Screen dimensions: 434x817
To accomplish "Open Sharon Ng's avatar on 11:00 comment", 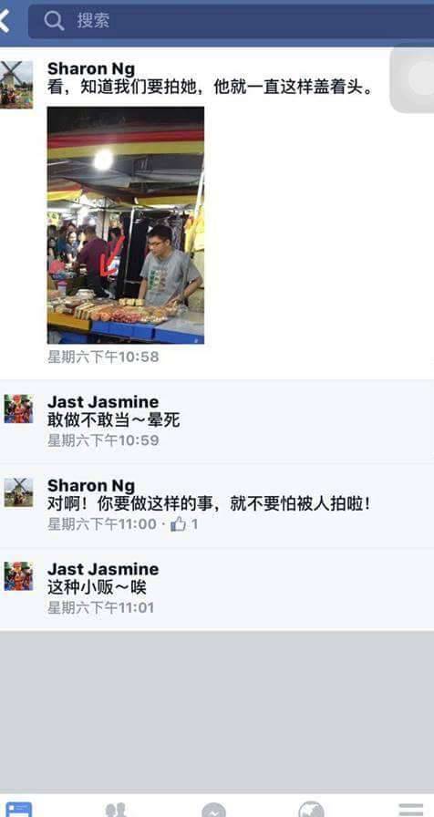I will [19, 492].
